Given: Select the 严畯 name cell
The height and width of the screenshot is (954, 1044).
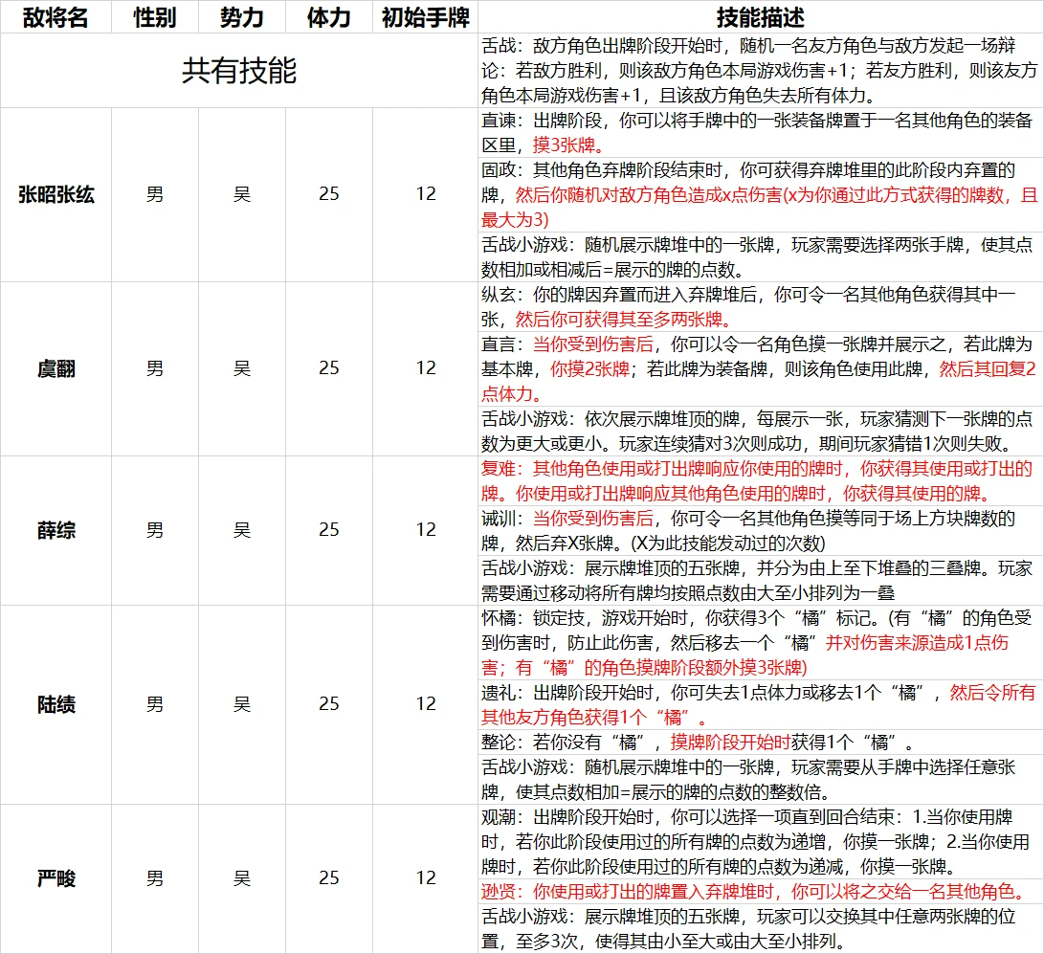Looking at the screenshot, I should pos(56,878).
